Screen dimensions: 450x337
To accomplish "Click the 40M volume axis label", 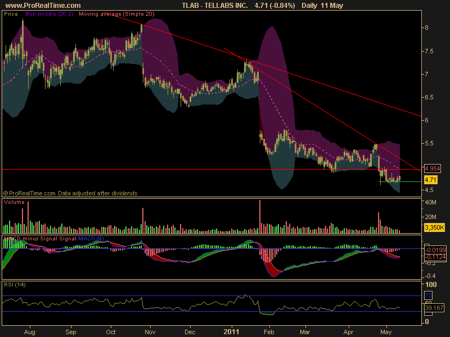I will point(430,202).
